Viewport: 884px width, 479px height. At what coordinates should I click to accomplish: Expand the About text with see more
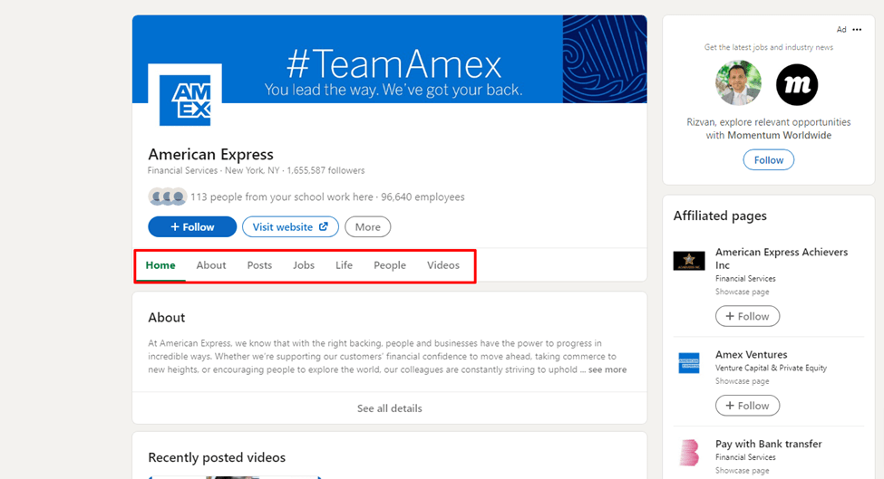tap(607, 369)
